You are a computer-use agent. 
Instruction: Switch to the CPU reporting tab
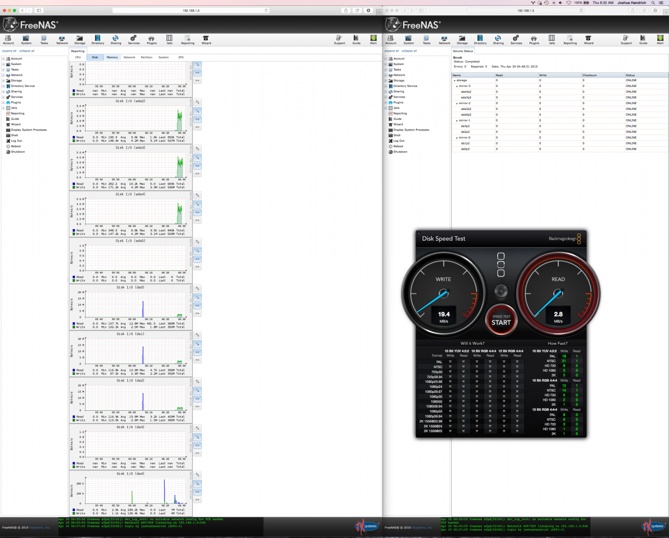78,57
